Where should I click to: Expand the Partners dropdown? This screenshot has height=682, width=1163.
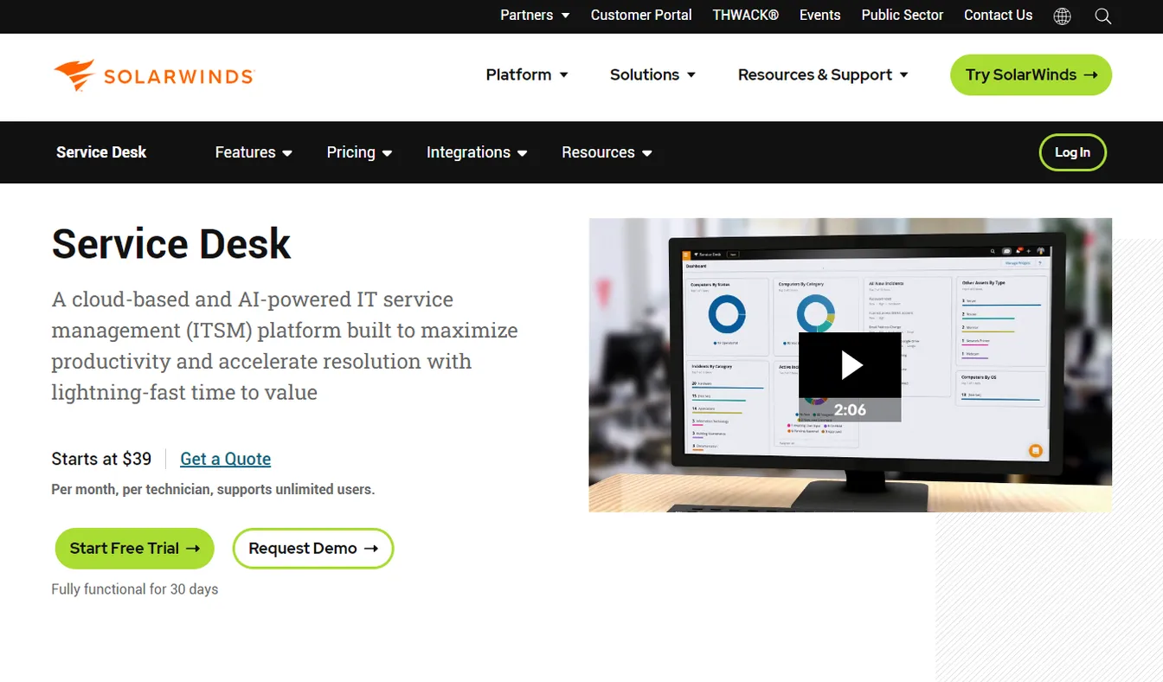tap(535, 16)
